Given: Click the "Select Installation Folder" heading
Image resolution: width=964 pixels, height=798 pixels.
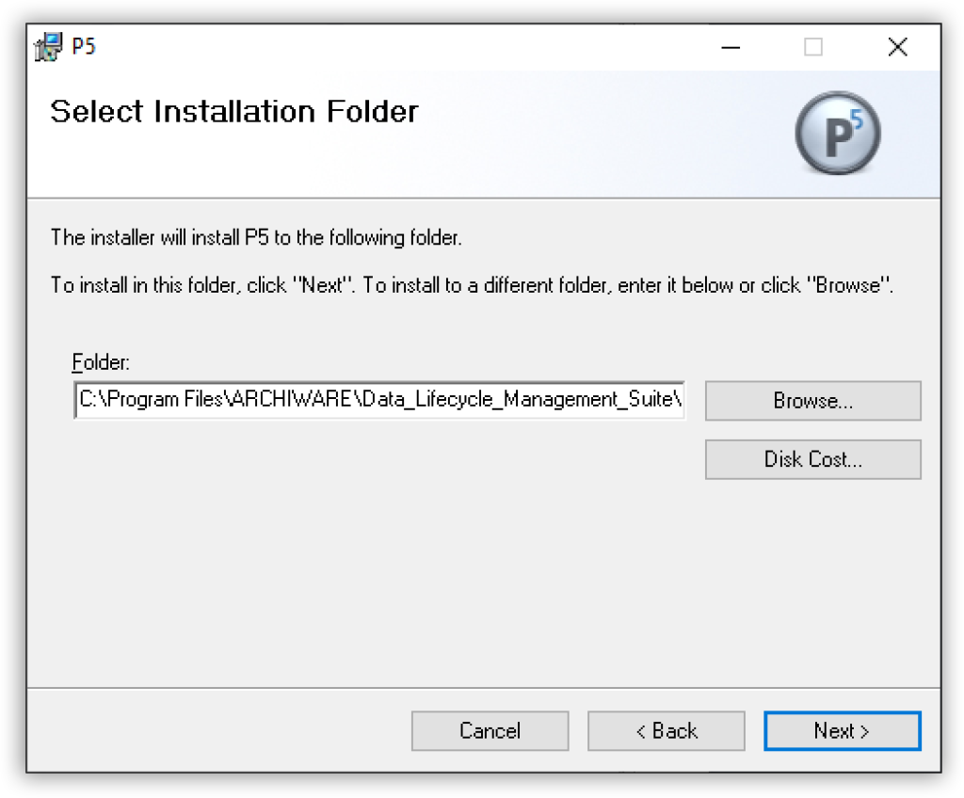Looking at the screenshot, I should click(233, 111).
